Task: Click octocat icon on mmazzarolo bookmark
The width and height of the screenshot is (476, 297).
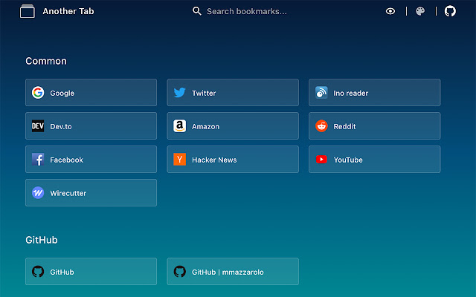Action: tap(180, 271)
